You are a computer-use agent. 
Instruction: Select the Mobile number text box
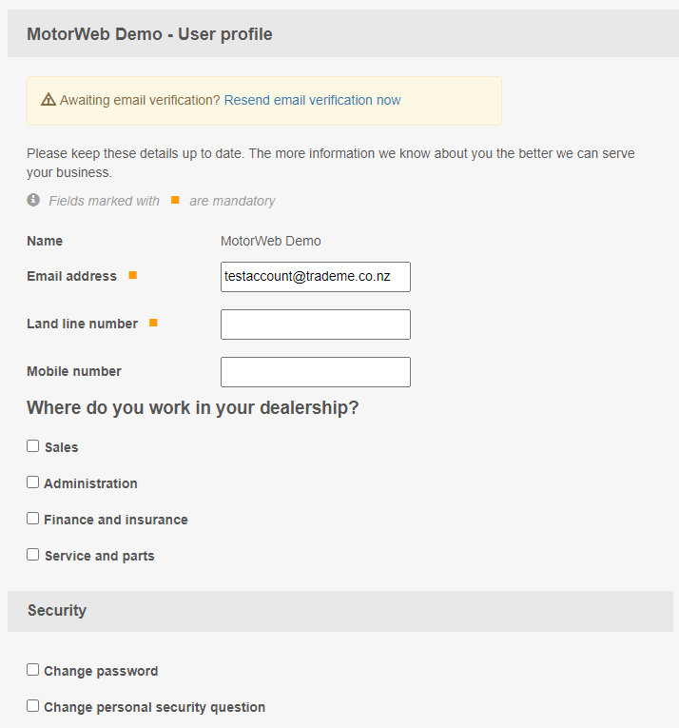point(315,372)
